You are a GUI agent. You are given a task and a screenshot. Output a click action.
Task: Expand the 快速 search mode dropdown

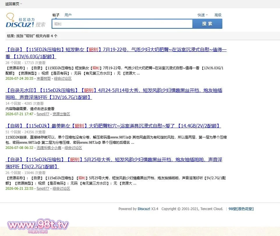coord(203,15)
